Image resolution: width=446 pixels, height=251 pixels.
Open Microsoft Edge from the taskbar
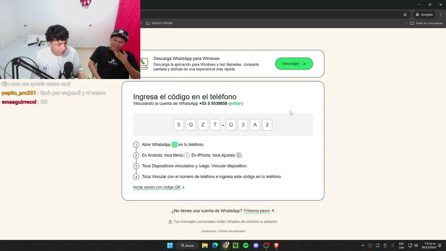[x=215, y=245]
